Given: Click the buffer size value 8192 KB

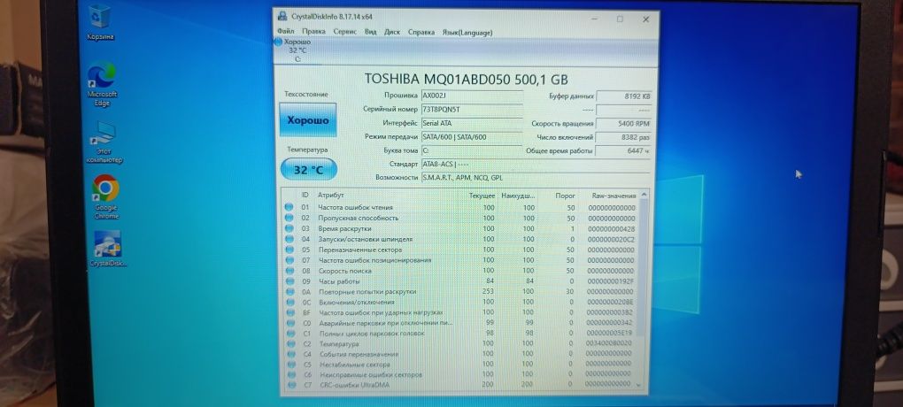Looking at the screenshot, I should click(625, 96).
